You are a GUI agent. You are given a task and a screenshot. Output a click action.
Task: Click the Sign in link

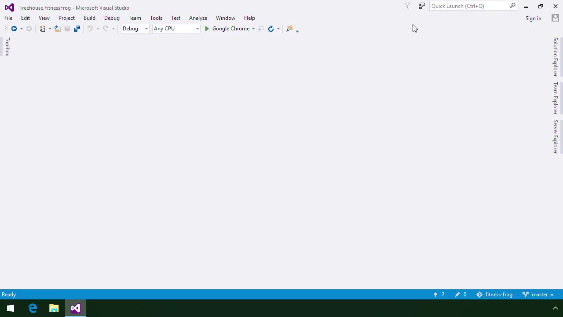pyautogui.click(x=533, y=18)
